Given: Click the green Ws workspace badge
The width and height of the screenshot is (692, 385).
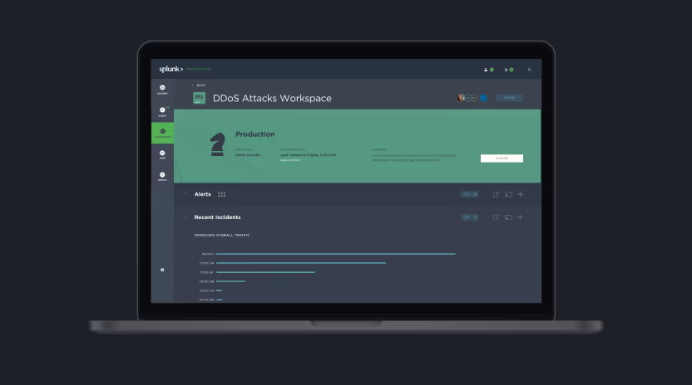Looking at the screenshot, I should pyautogui.click(x=199, y=98).
